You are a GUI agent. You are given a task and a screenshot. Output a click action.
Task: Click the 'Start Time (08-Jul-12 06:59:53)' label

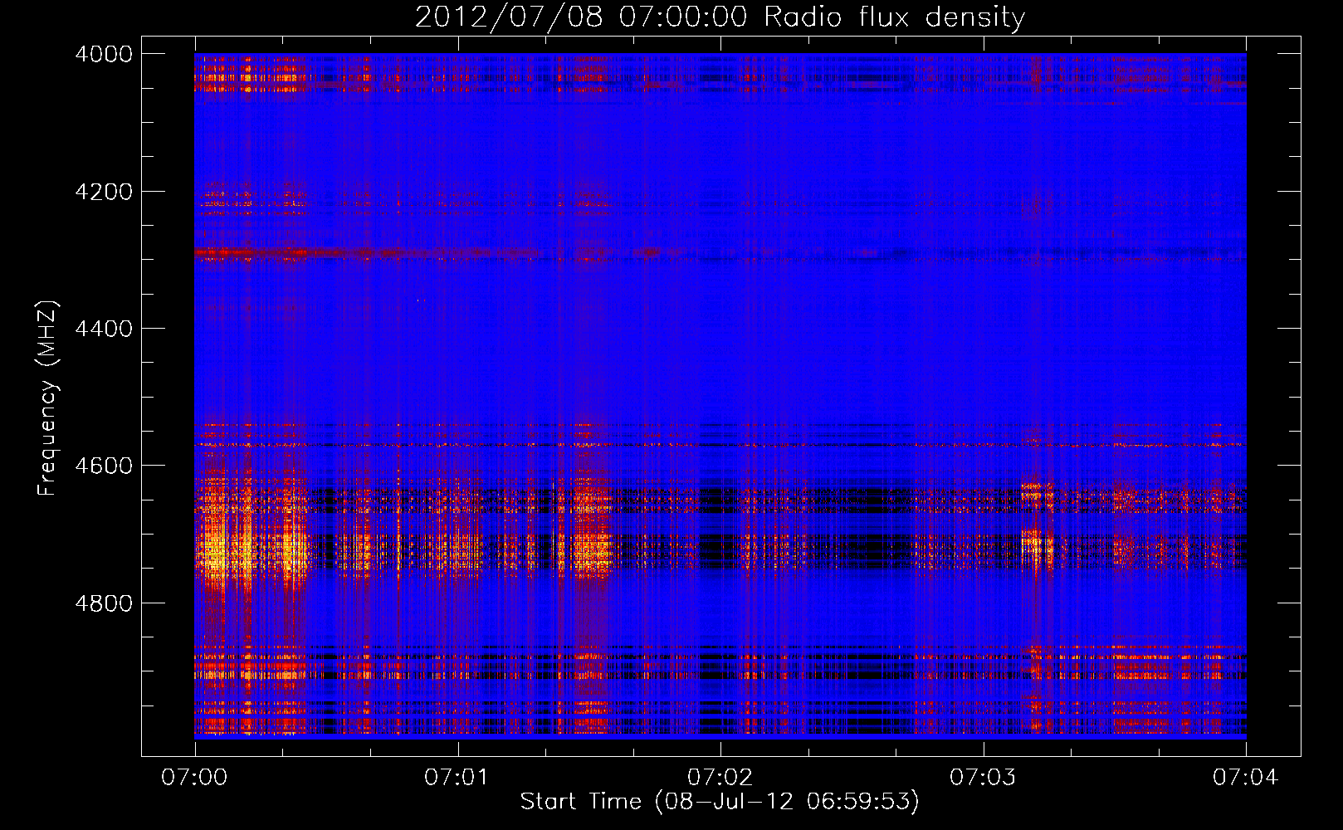[720, 802]
